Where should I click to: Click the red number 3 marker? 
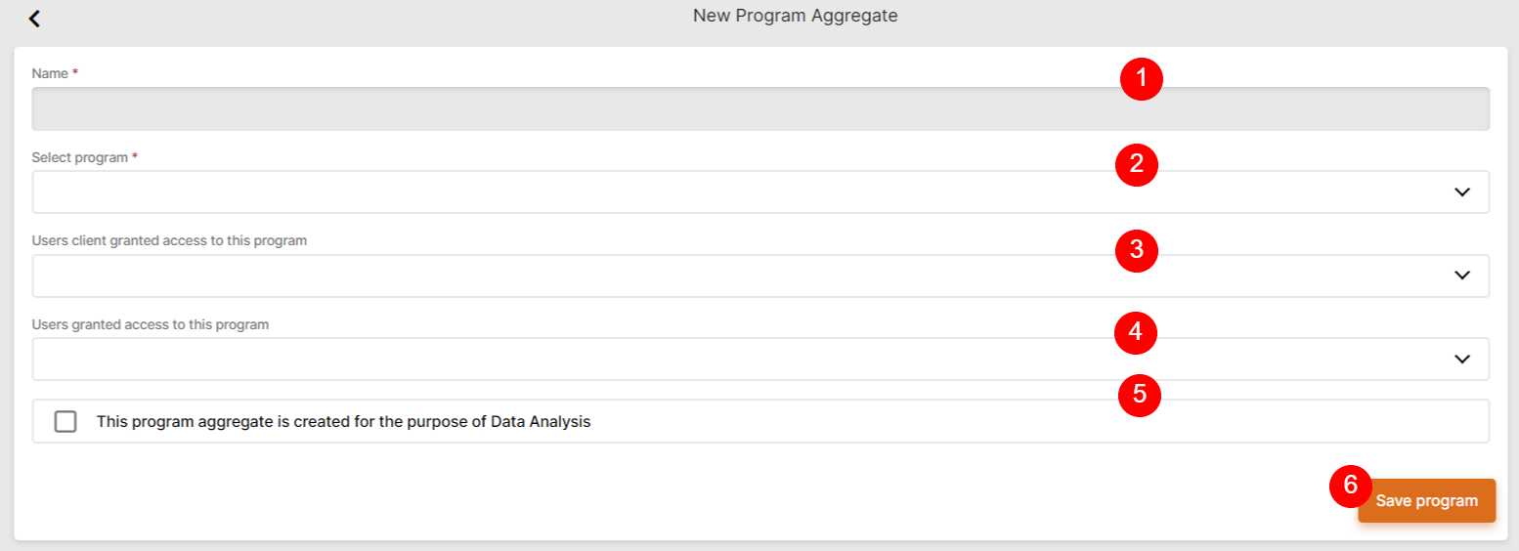pyautogui.click(x=1137, y=249)
